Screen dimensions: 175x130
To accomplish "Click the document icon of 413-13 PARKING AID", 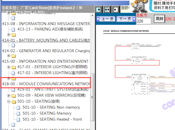I will 13,29.
